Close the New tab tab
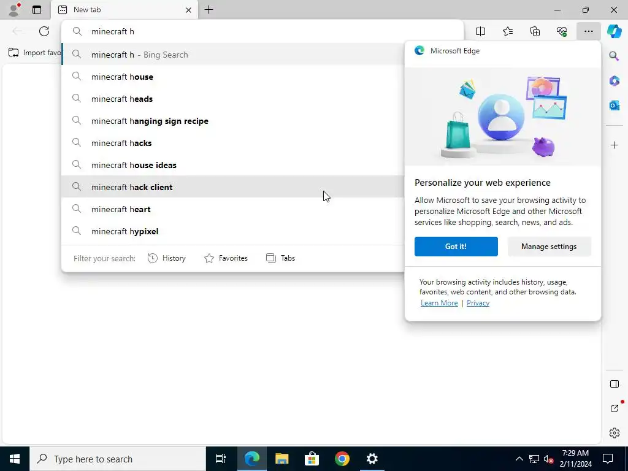628x471 pixels. [x=188, y=10]
